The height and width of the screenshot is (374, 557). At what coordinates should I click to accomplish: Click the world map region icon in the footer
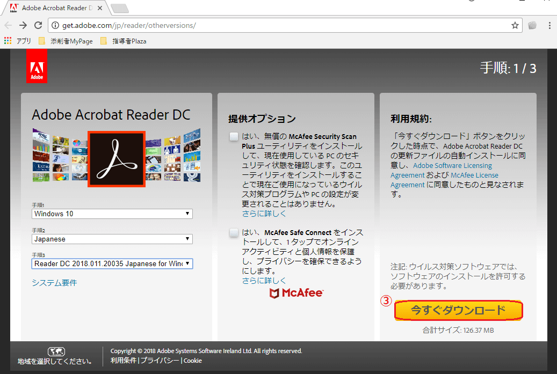56,351
